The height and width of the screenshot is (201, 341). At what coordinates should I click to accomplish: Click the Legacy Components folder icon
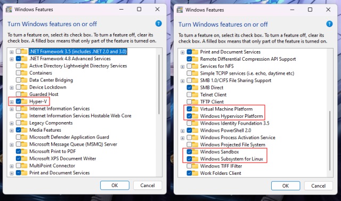tap(24, 123)
